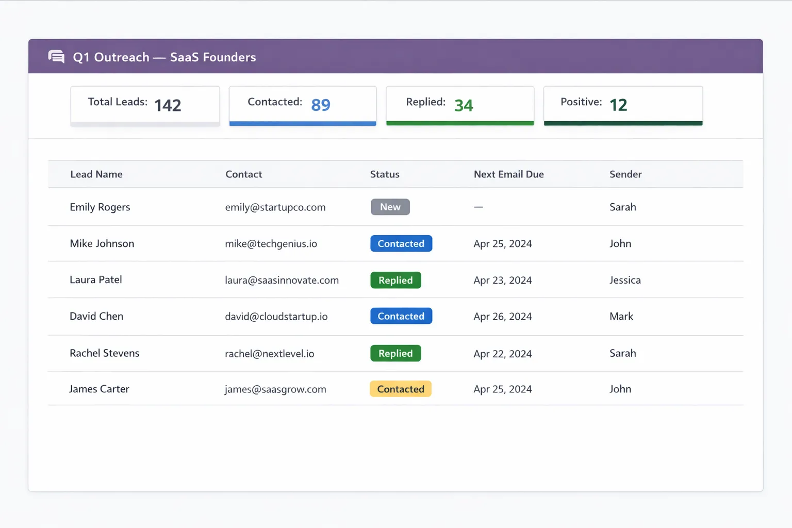Click rachel@nextlevel.io email address

tap(270, 354)
